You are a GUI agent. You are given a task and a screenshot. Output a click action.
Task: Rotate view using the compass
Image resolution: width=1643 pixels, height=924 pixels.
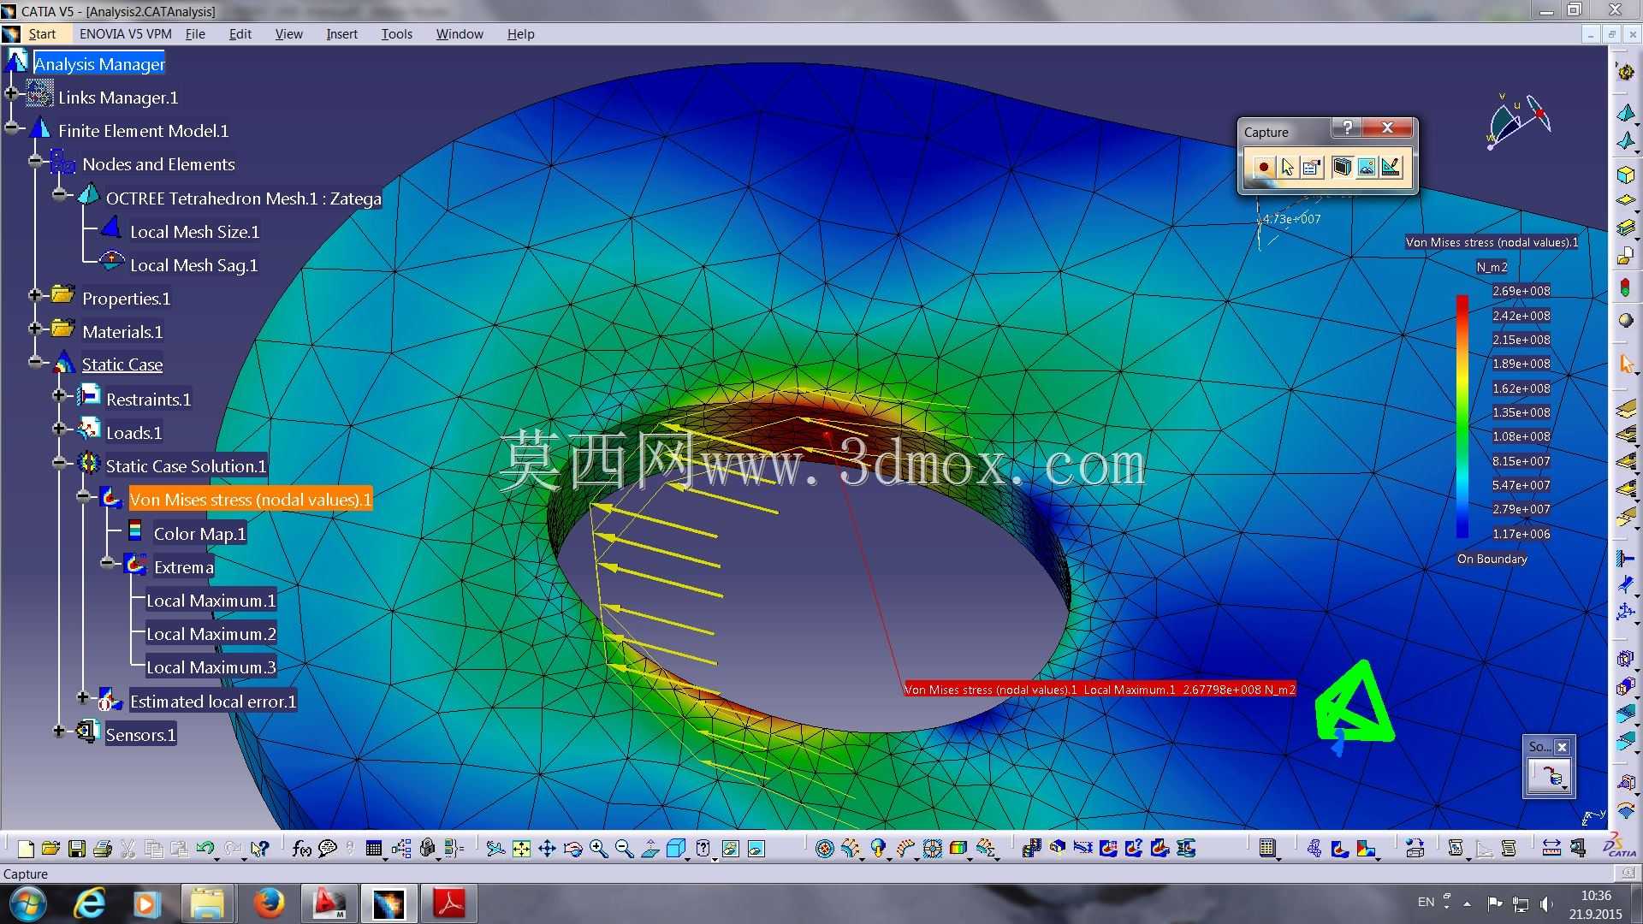pos(1518,121)
